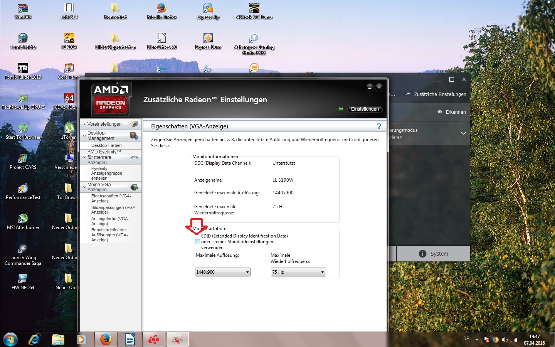Screen dimensions: 555x347
Task: Select Benutzerdefinierte Auflösungen (VGA-Anzeige) item
Action: coord(109,235)
